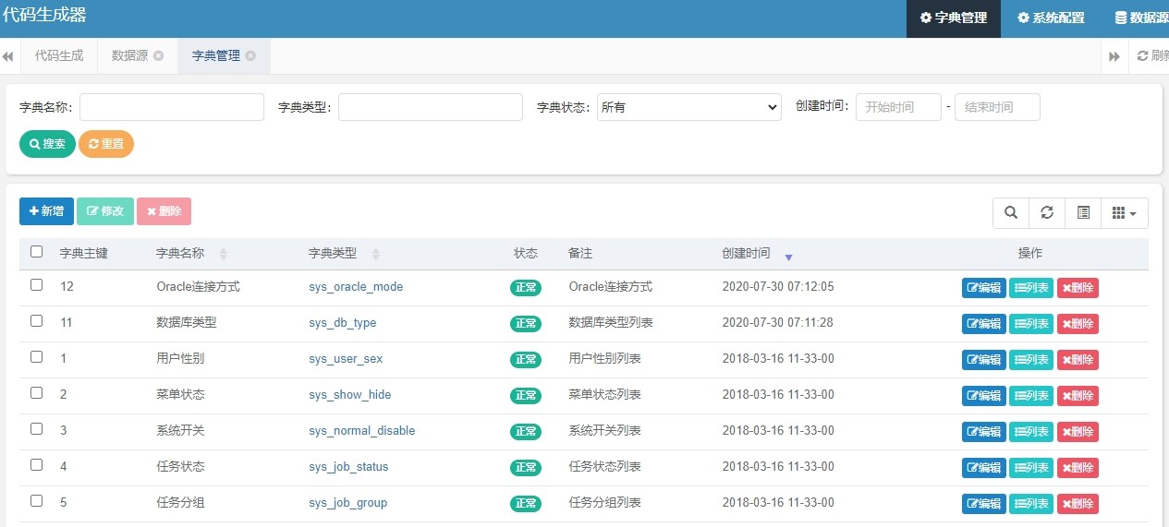Tick the checkbox for Oracle连接方式 row
The height and width of the screenshot is (527, 1169).
[x=37, y=285]
